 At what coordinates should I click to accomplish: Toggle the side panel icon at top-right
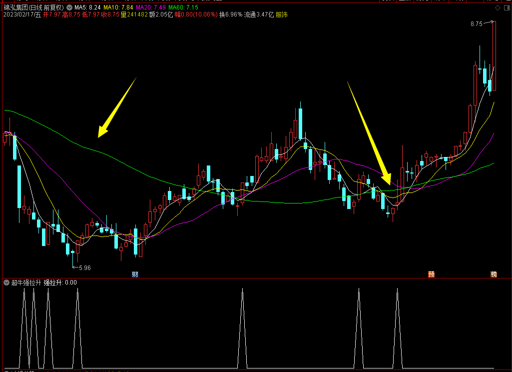point(508,8)
